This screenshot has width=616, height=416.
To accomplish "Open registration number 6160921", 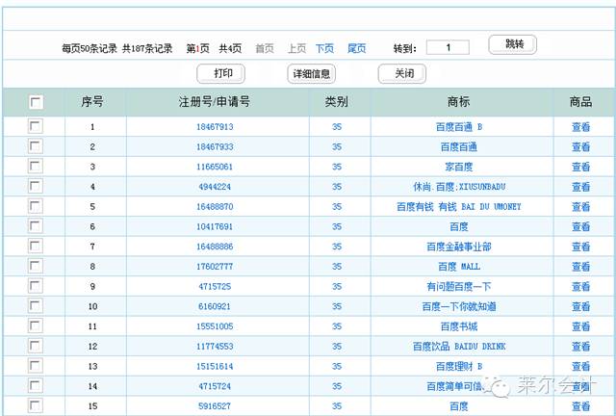I will coord(215,306).
